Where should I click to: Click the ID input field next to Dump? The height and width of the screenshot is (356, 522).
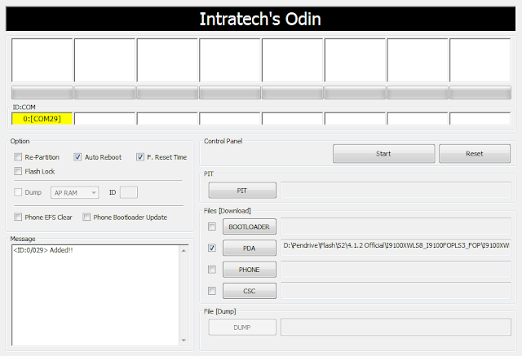pos(129,192)
